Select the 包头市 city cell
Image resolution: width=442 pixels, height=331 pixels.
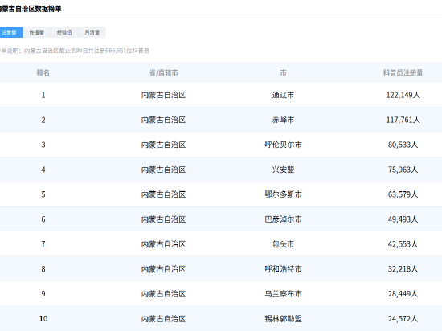(x=284, y=244)
